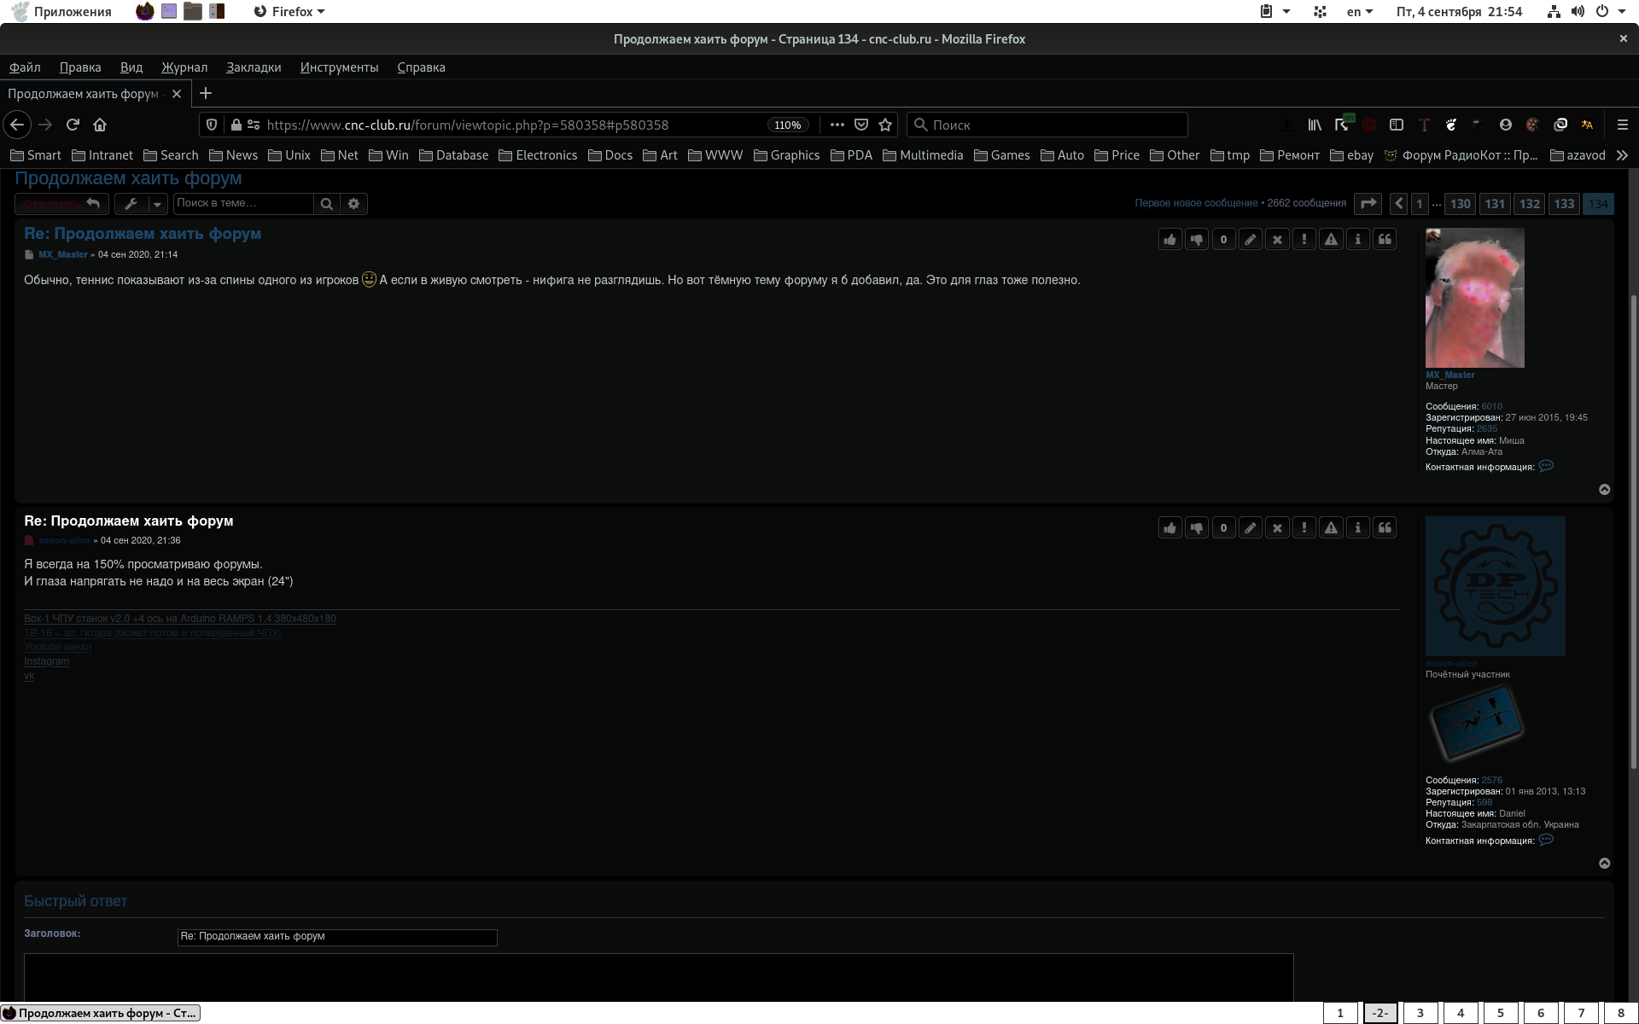
Task: Open the Youtube канал signature link
Action: point(57,647)
